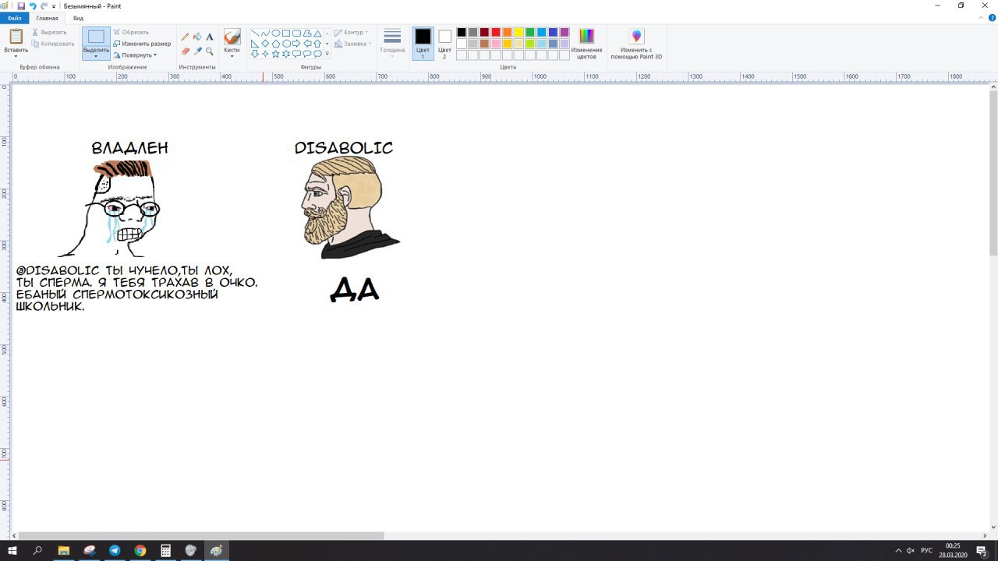998x561 pixels.
Task: Click the Paste clipboard icon (Вставить)
Action: coord(16,36)
